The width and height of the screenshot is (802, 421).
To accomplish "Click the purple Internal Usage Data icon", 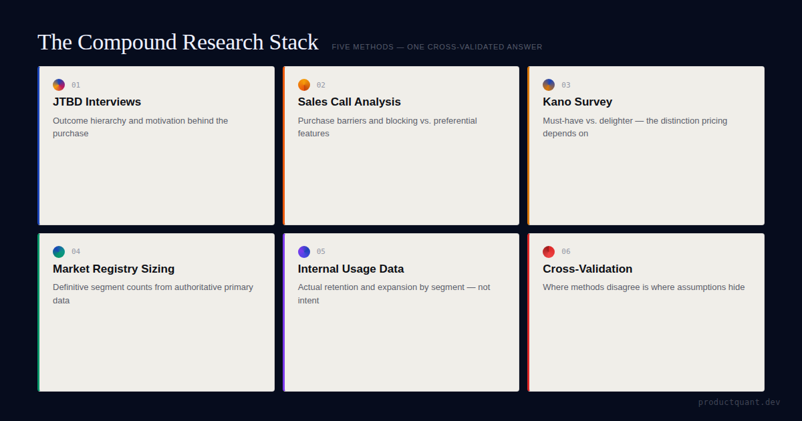I will [x=304, y=252].
